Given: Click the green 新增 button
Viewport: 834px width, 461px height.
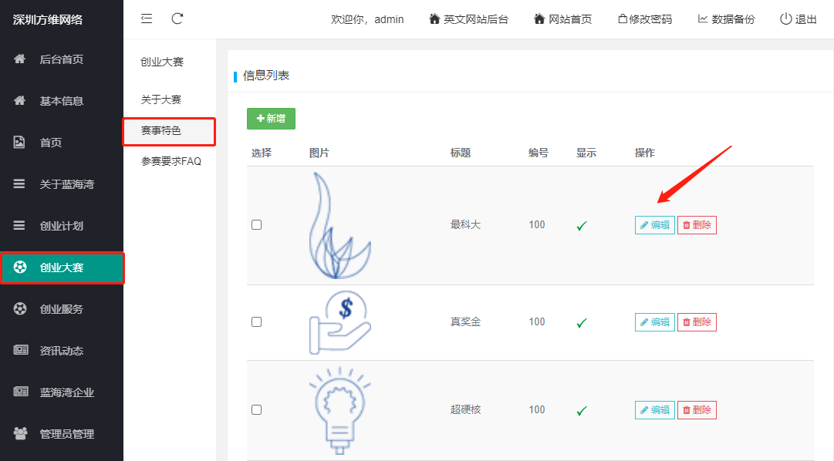Looking at the screenshot, I should 271,119.
